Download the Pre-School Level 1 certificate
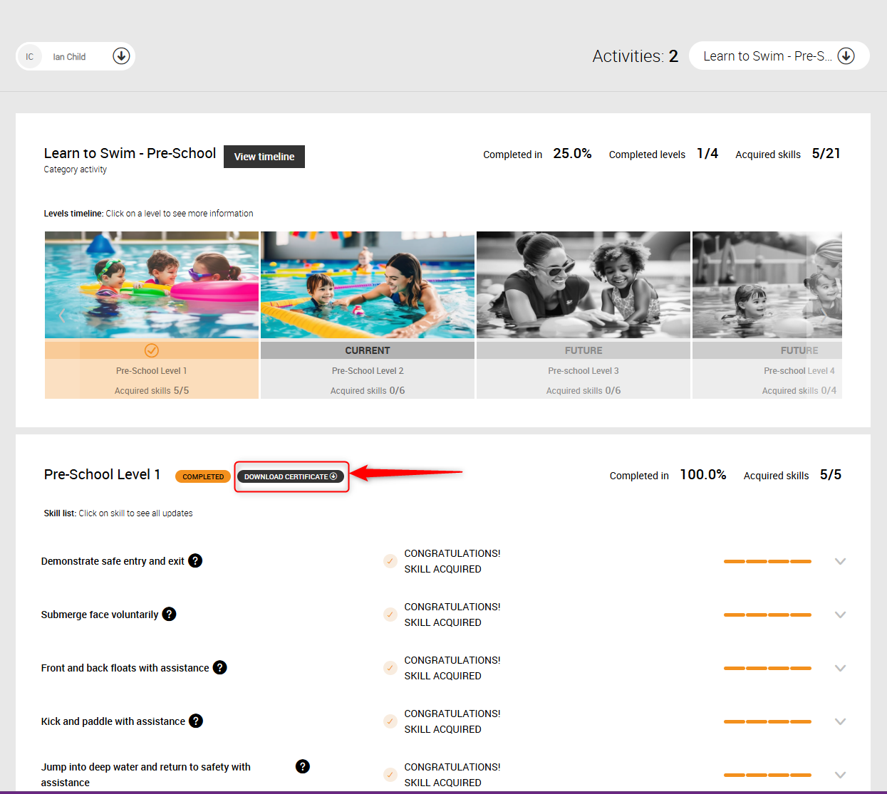This screenshot has width=887, height=794. (291, 476)
